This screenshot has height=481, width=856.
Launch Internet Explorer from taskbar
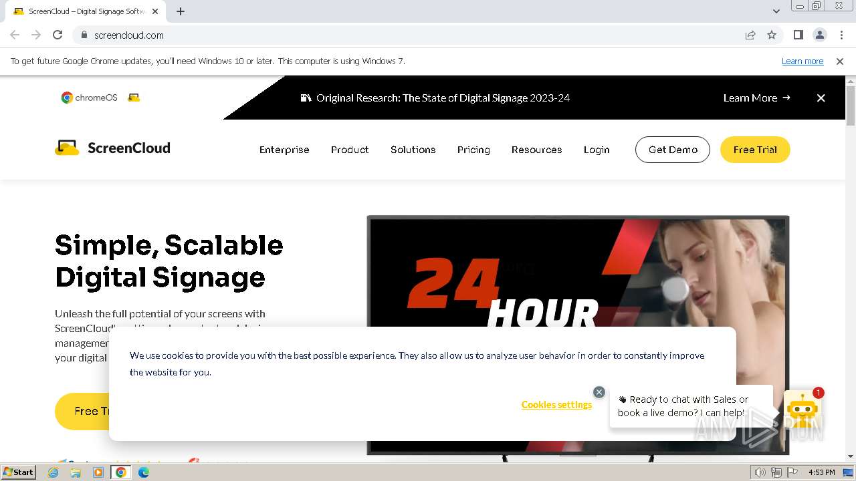pyautogui.click(x=53, y=472)
